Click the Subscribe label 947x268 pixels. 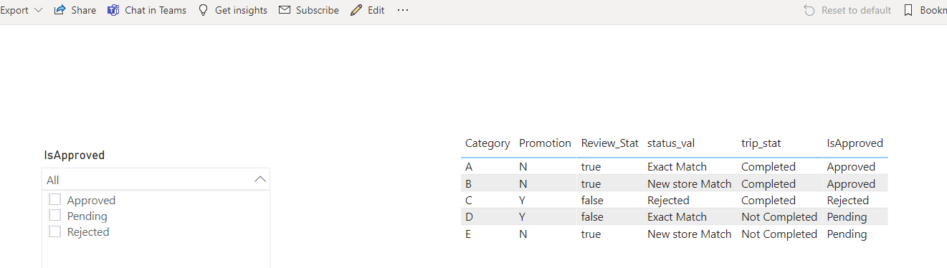pos(317,10)
